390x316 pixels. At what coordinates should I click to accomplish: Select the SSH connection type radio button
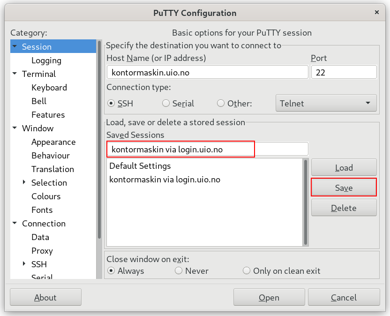pyautogui.click(x=111, y=103)
